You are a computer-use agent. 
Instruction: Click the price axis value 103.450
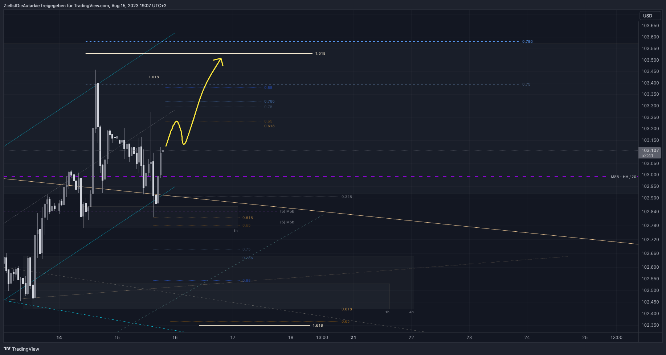tap(650, 71)
